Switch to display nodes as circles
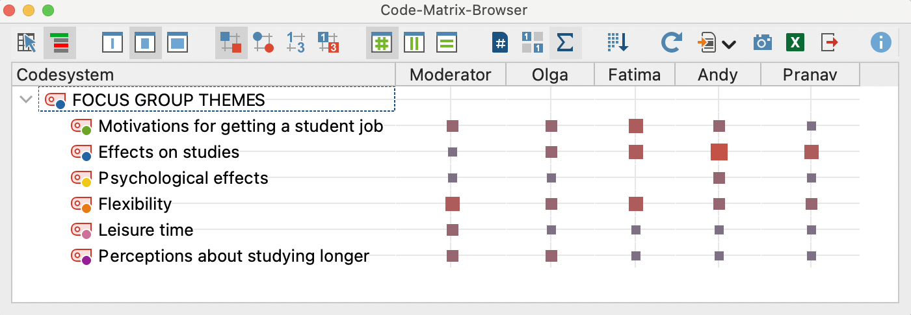The width and height of the screenshot is (911, 315). click(263, 43)
